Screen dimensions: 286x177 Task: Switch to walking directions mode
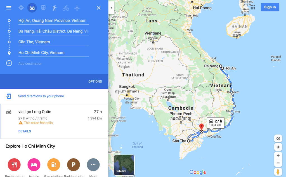coord(54,8)
